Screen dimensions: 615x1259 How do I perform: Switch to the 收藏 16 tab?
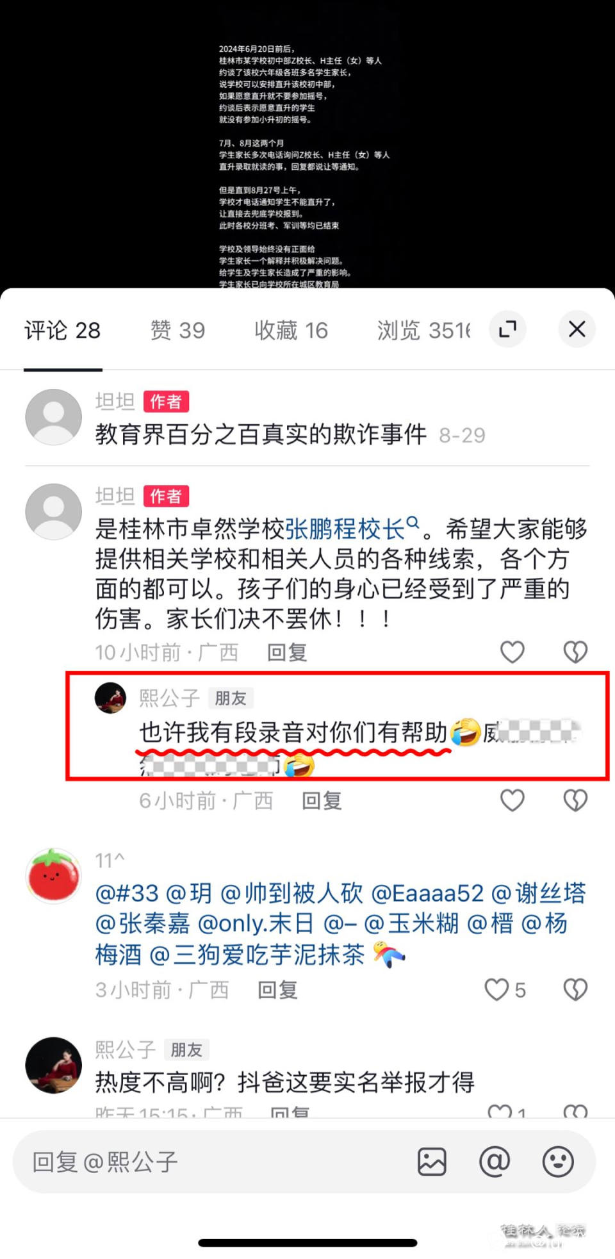pyautogui.click(x=291, y=331)
